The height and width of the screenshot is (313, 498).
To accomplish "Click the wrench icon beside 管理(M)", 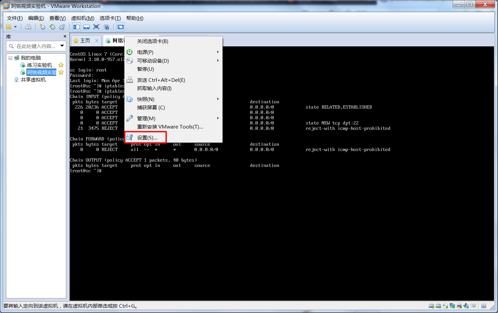I will (130, 118).
